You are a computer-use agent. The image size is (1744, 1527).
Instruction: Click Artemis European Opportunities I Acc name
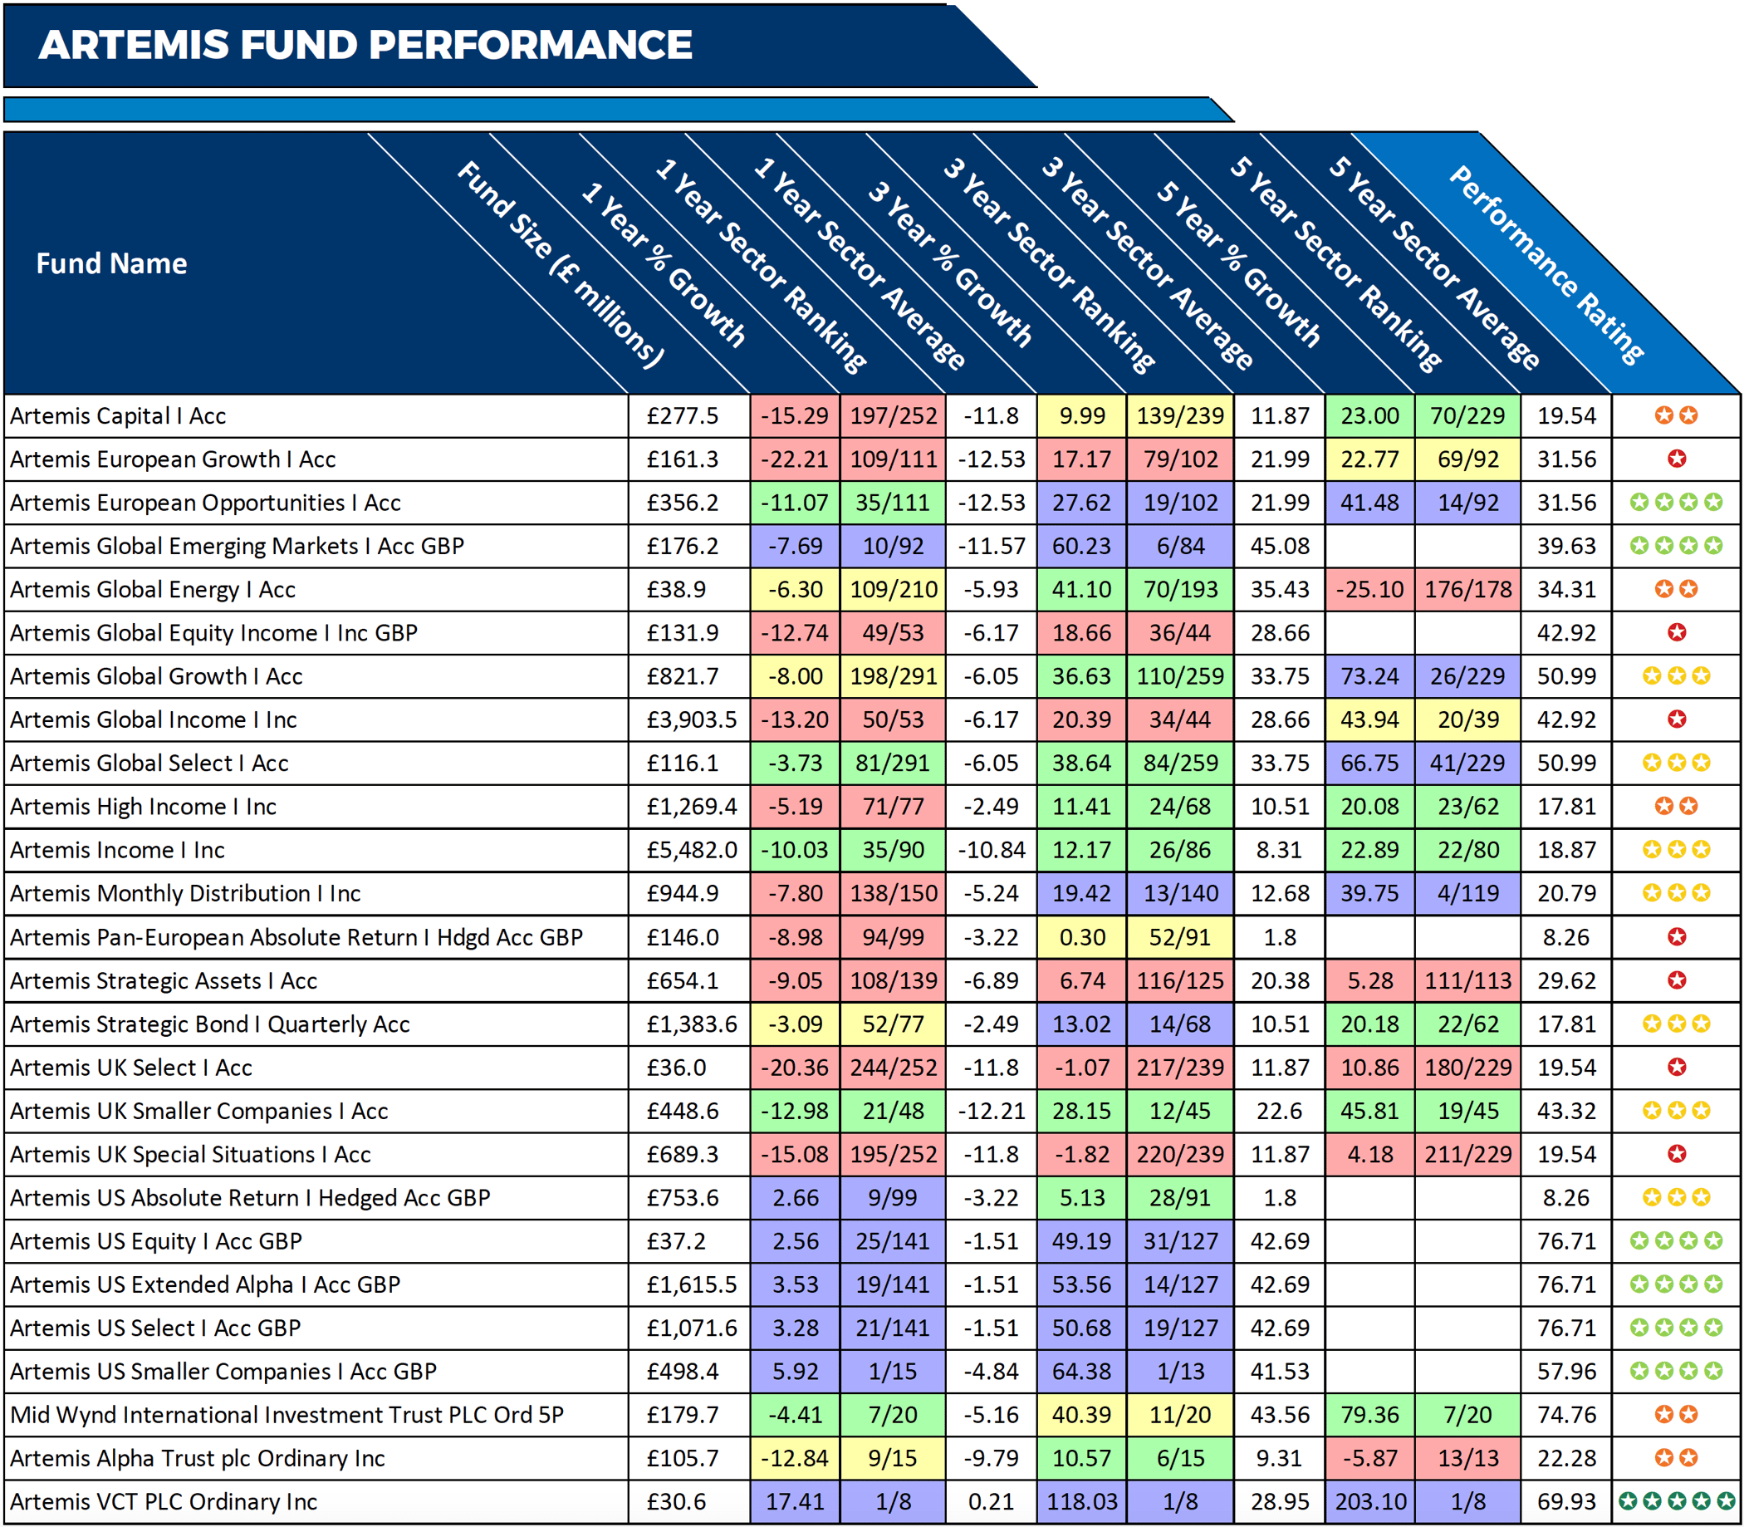point(205,503)
